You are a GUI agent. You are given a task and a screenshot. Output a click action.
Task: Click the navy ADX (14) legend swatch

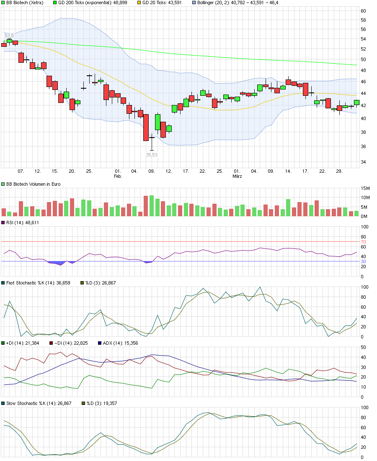click(x=100, y=343)
